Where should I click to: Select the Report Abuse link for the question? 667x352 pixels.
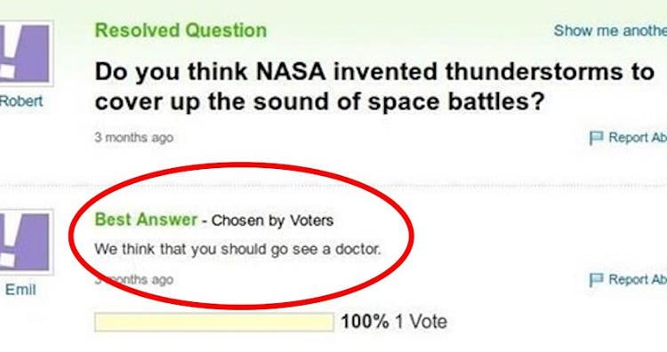638,137
